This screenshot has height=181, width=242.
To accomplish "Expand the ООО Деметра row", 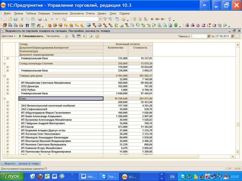I will (x=7, y=86).
